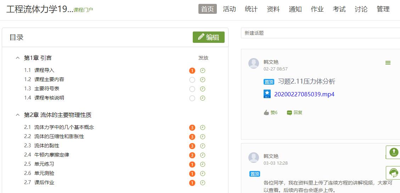
Task: Collapse the 第1章 引言 chapter
Action: coord(18,58)
